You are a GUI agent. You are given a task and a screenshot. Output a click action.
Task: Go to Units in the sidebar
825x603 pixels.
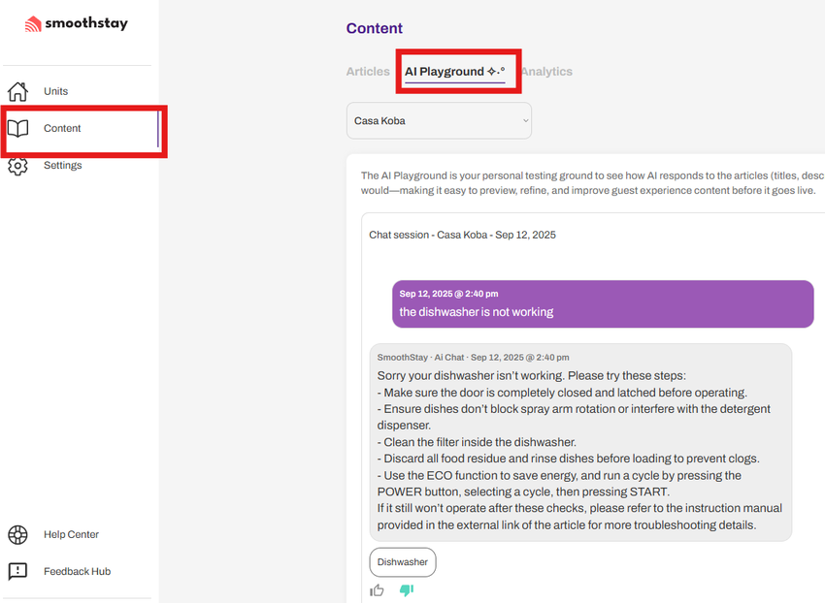pyautogui.click(x=55, y=91)
